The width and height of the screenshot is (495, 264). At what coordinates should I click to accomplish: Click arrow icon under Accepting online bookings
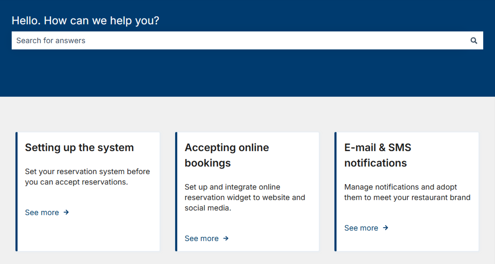pyautogui.click(x=226, y=238)
